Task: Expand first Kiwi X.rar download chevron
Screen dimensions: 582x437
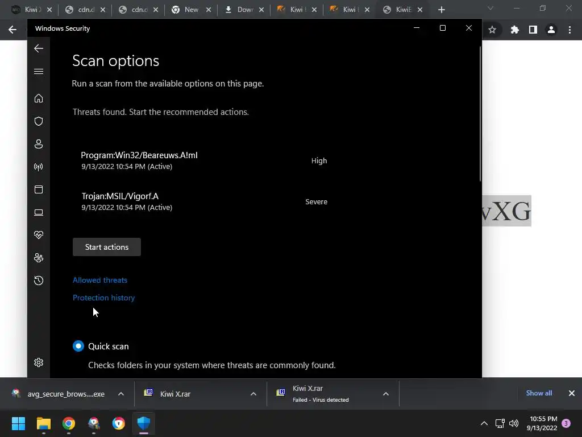Action: click(x=253, y=394)
